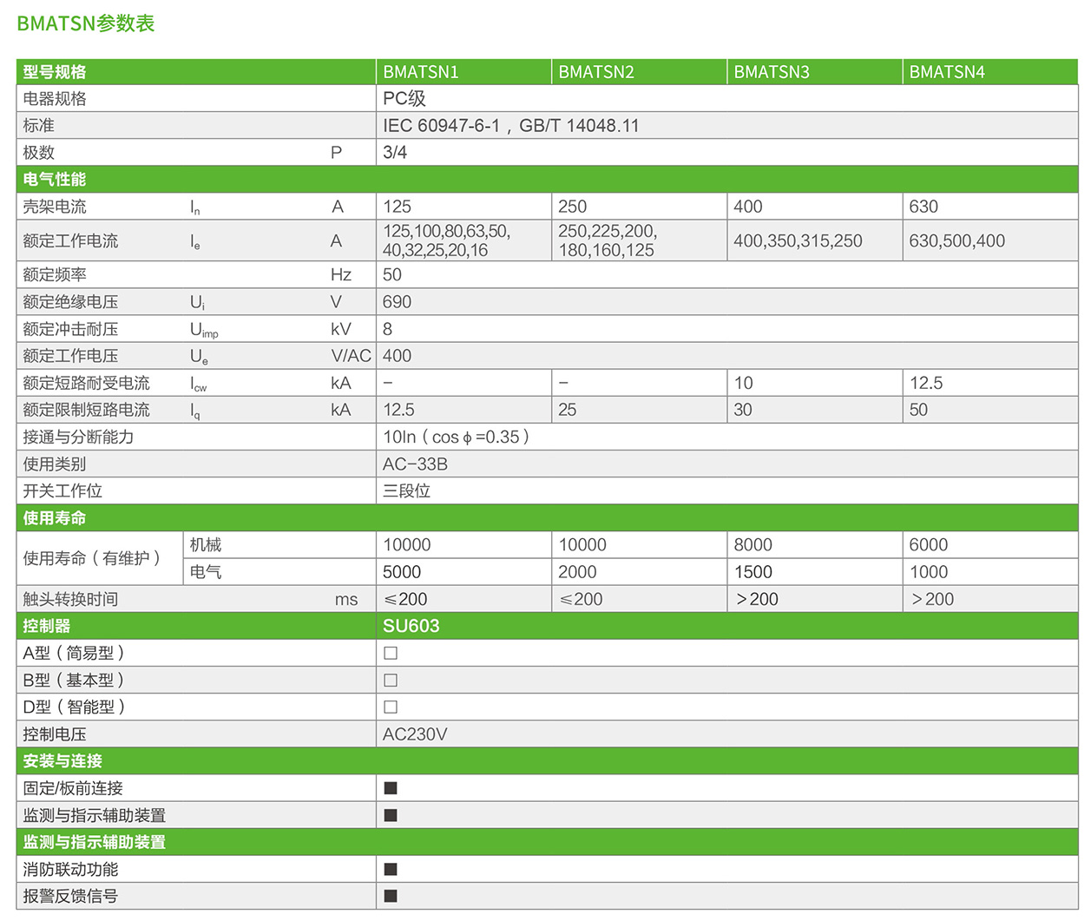
Task: Click the BMATSN参数表 page title
Action: [86, 23]
